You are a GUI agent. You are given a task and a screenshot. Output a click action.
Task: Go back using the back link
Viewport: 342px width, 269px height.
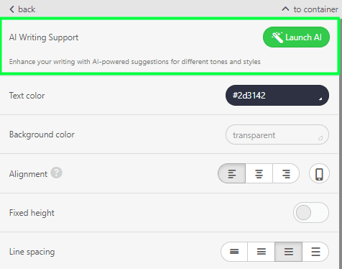tap(22, 9)
